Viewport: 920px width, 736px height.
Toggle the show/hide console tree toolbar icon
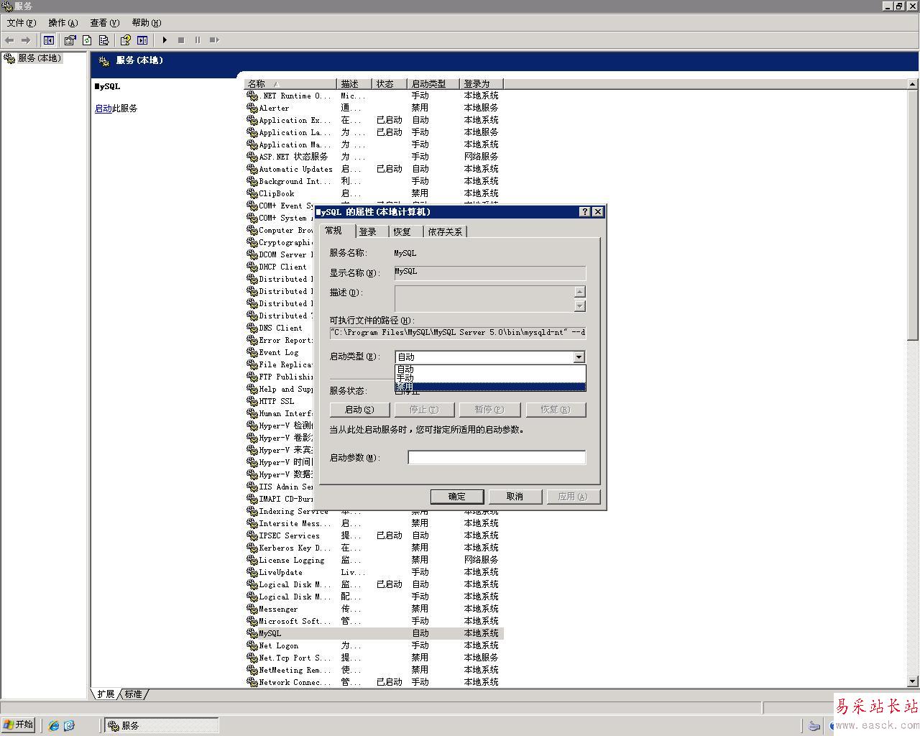coord(49,40)
